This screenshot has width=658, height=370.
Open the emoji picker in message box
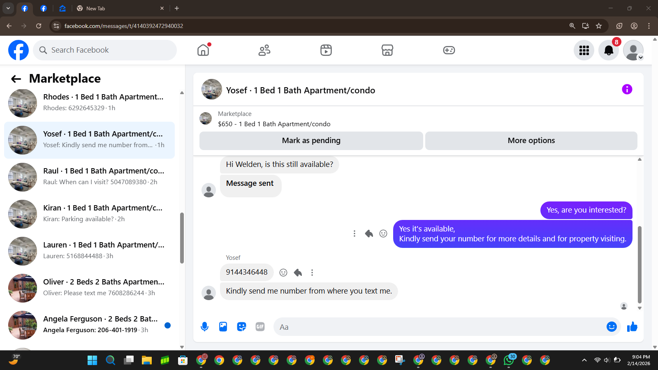612,326
